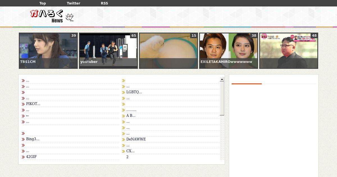The image size is (337, 177).
Task: Open the CX... headline link
Action: tap(130, 151)
